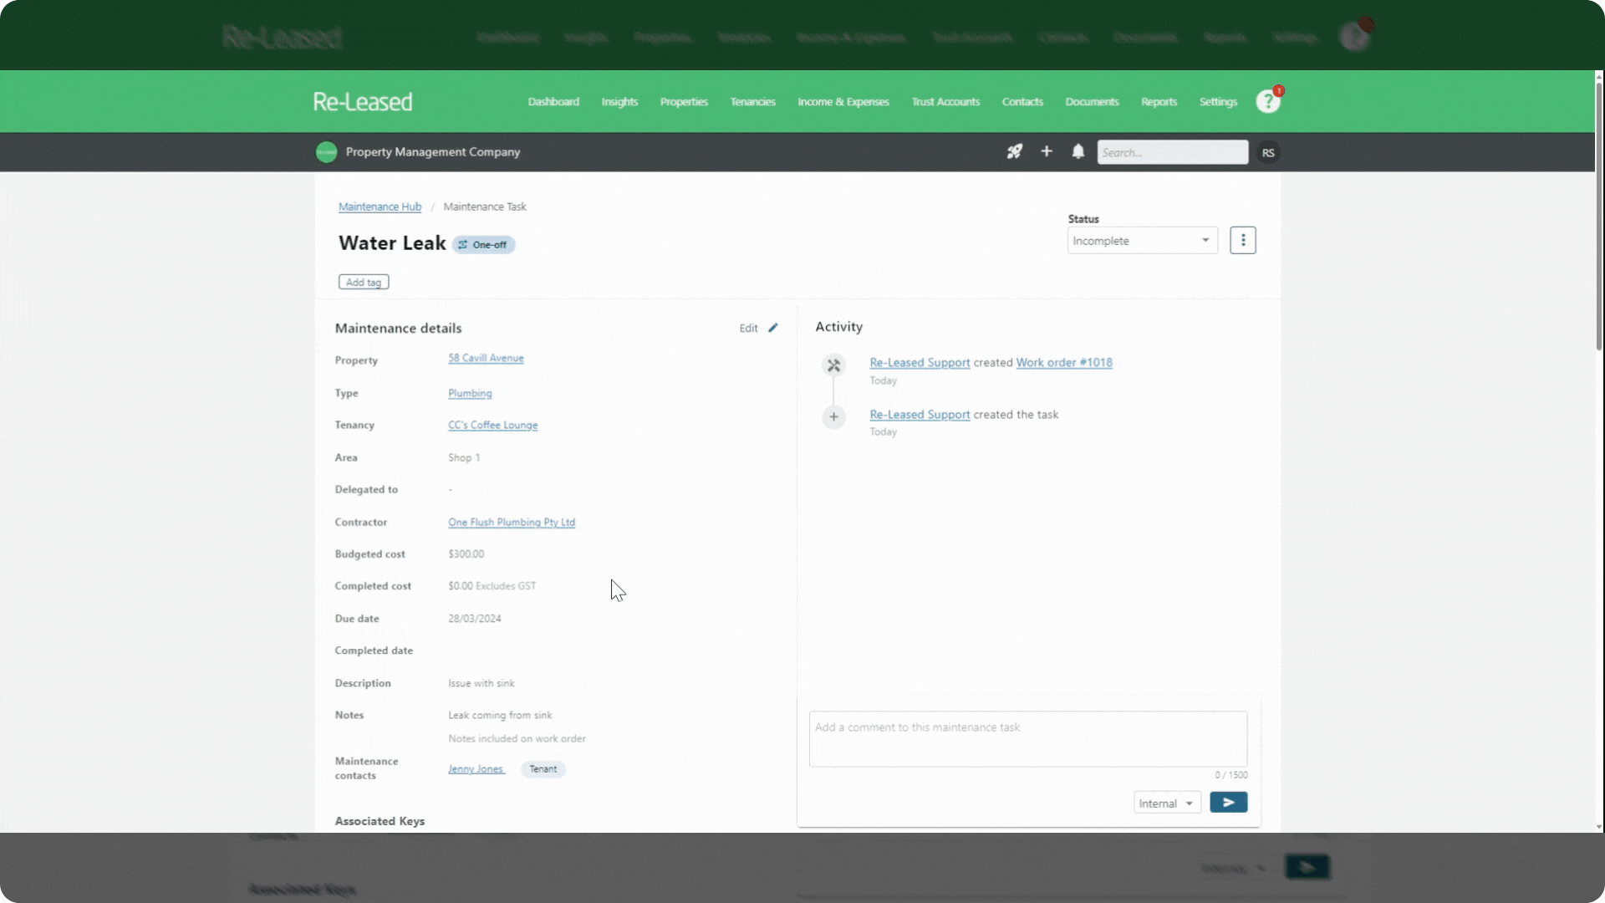The width and height of the screenshot is (1605, 903).
Task: Click Property Management Company name
Action: pyautogui.click(x=433, y=152)
